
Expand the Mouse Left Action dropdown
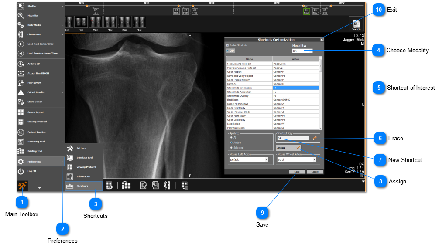click(x=249, y=160)
